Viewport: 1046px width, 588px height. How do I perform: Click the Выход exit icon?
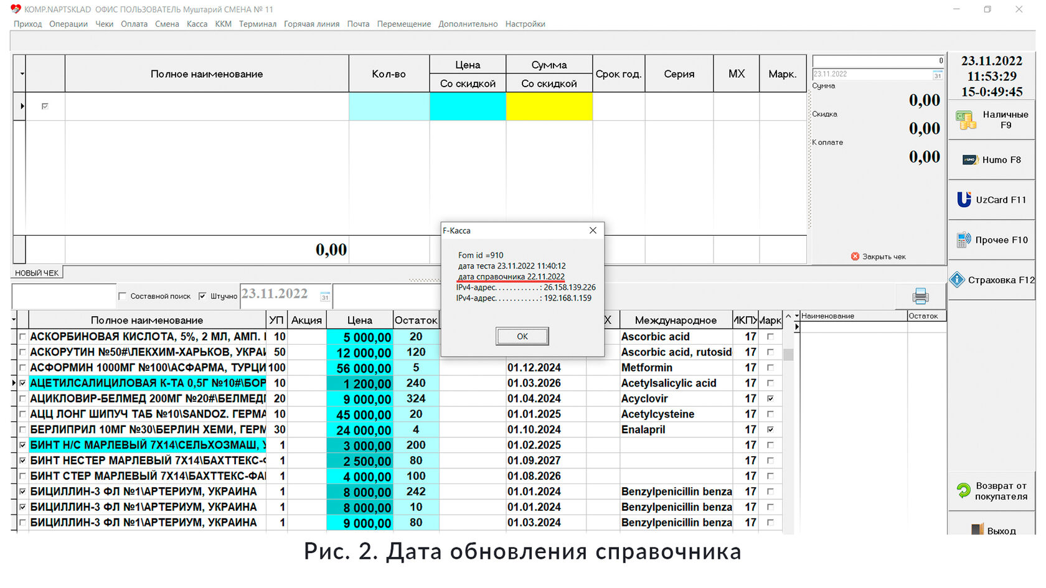977,530
